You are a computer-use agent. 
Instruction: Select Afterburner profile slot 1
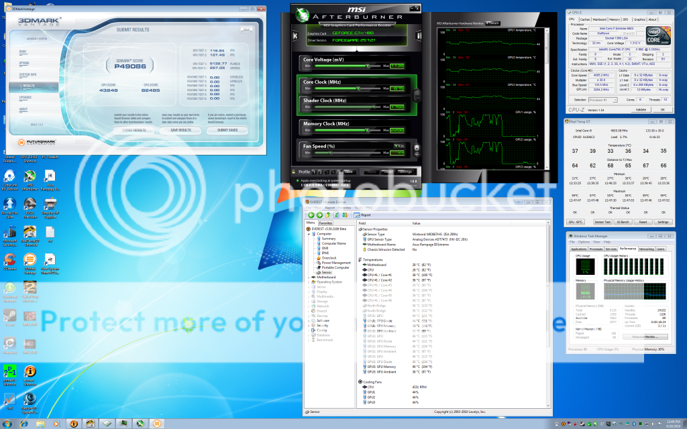coord(314,172)
